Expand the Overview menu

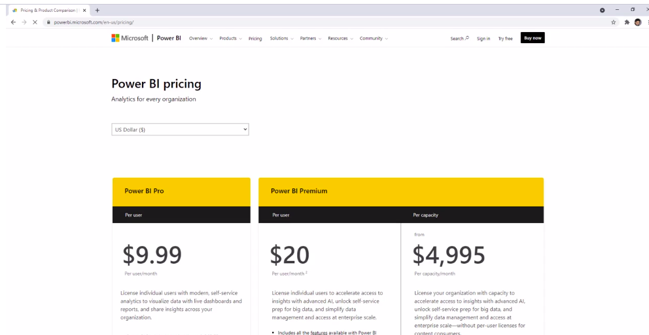[201, 39]
